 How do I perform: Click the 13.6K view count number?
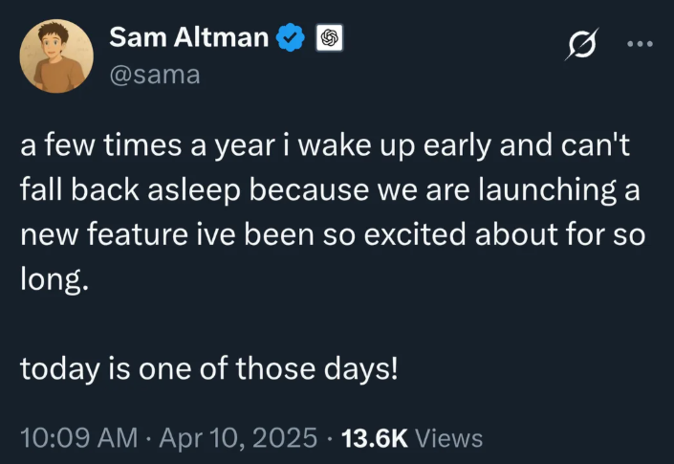click(x=373, y=438)
